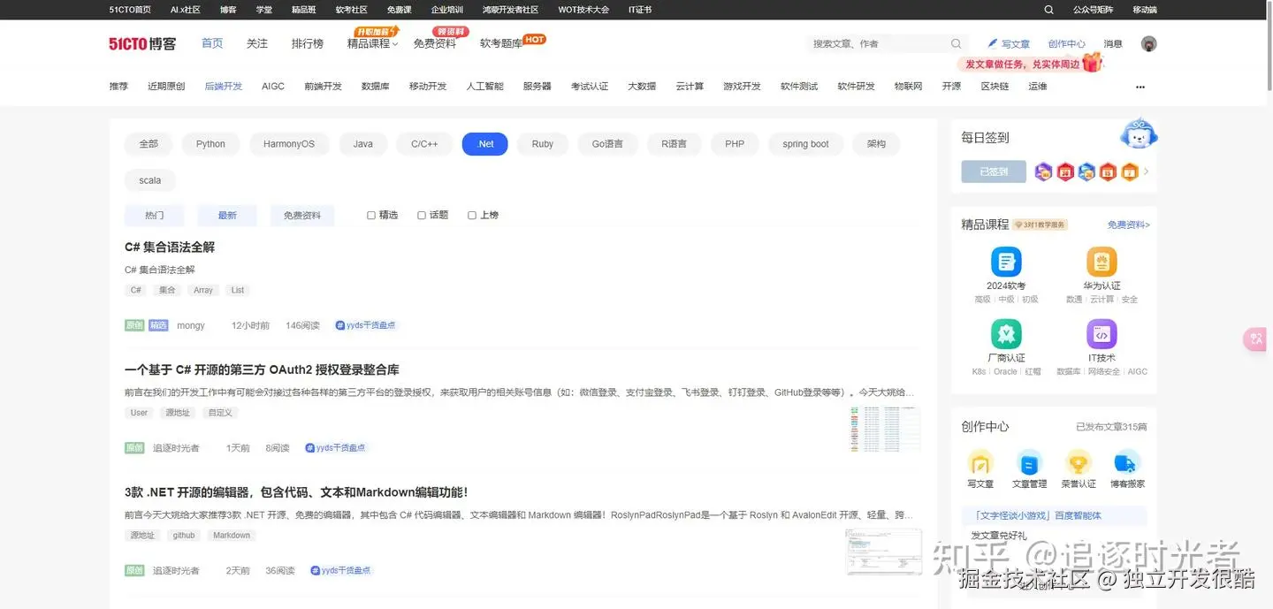
Task: Select the 全部 category pill
Action: [x=149, y=144]
